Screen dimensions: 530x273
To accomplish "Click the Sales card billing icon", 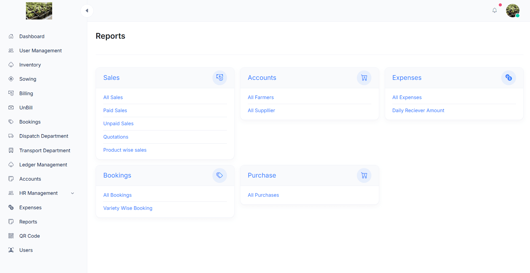I will pos(219,78).
